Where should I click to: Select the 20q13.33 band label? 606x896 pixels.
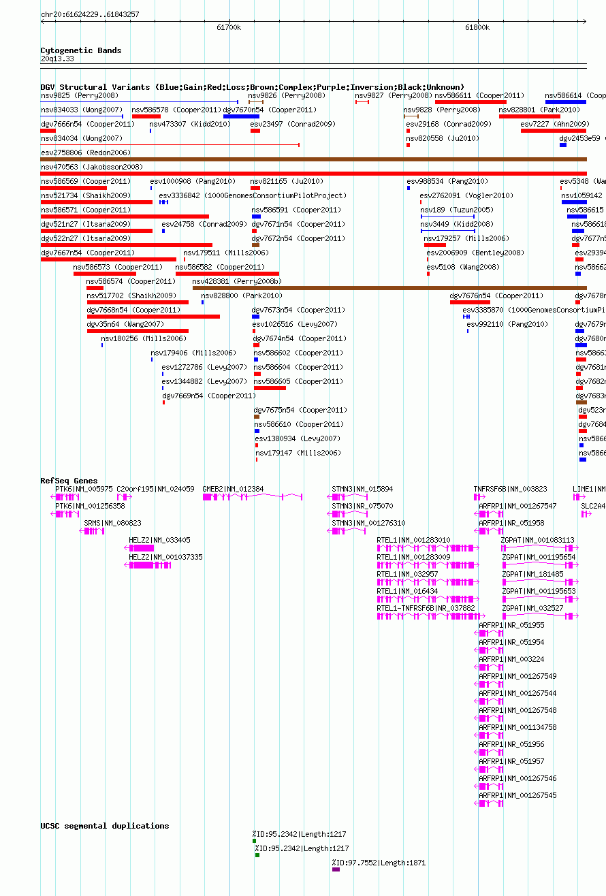(x=57, y=59)
